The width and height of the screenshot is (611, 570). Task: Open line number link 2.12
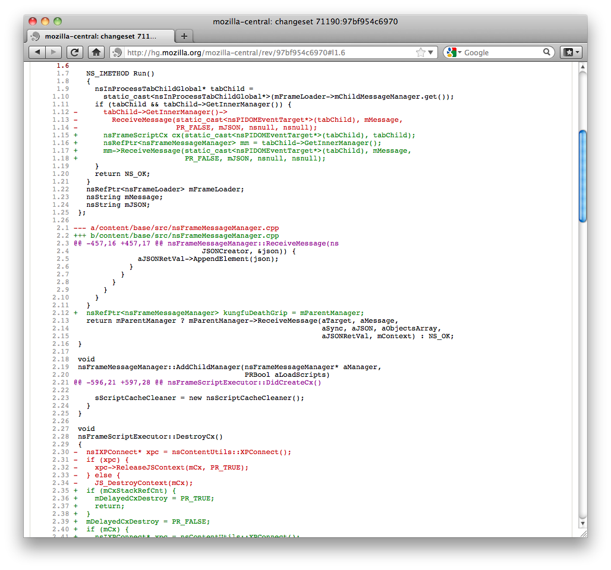click(x=61, y=313)
